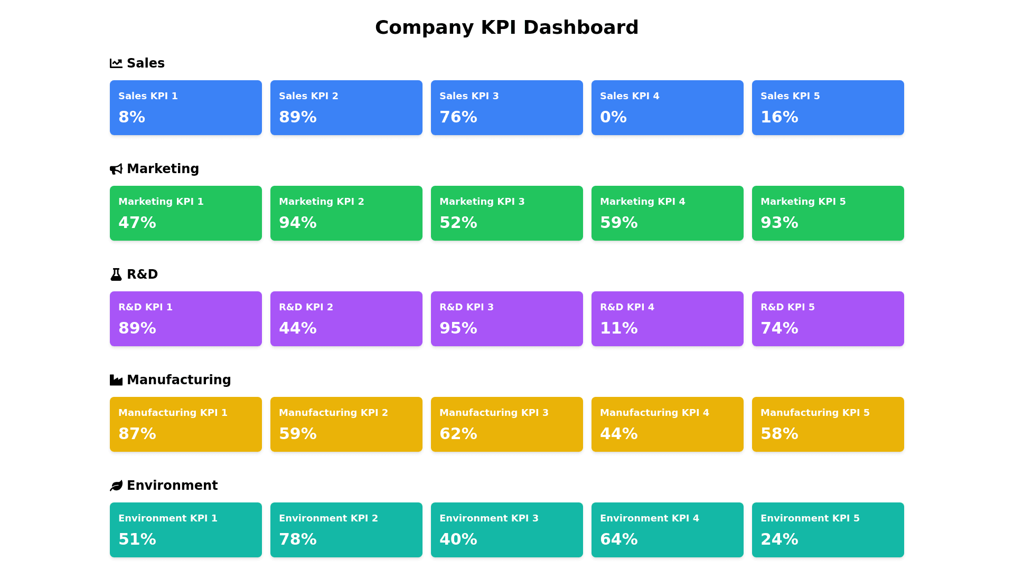This screenshot has height=570, width=1014.
Task: Click the Environment KPI 2 card
Action: coord(346,530)
